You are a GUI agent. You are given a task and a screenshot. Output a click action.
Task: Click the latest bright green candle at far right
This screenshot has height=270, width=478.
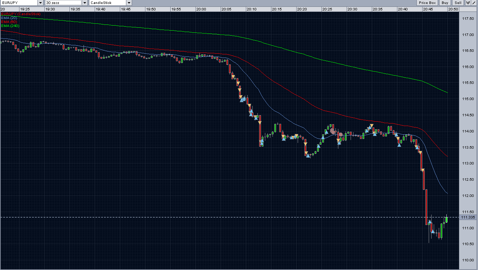pyautogui.click(x=446, y=219)
